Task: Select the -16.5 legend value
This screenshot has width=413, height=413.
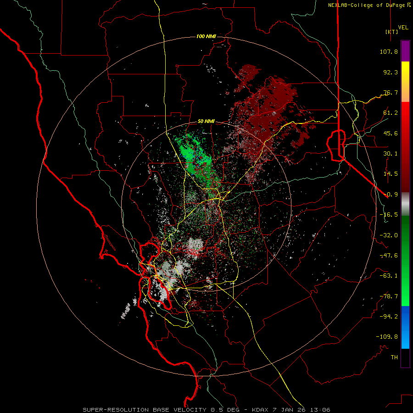Action: point(389,215)
